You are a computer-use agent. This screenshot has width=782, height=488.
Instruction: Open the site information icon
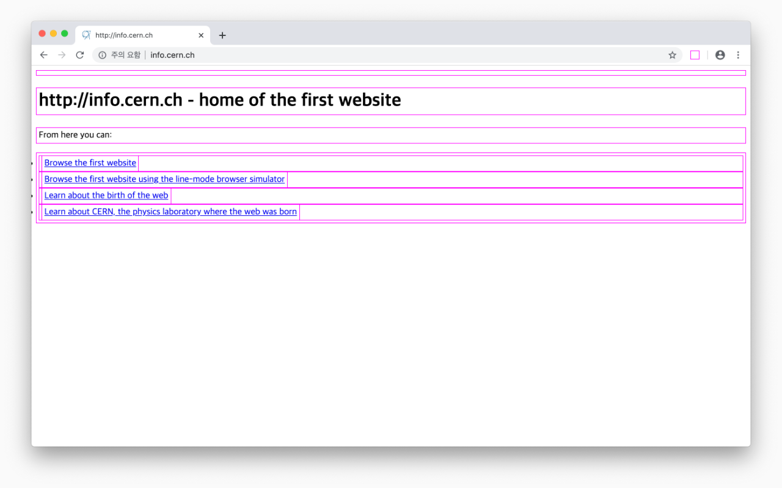[102, 55]
